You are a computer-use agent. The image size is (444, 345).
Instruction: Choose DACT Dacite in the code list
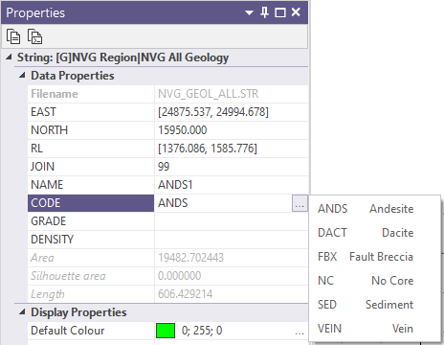[366, 233]
